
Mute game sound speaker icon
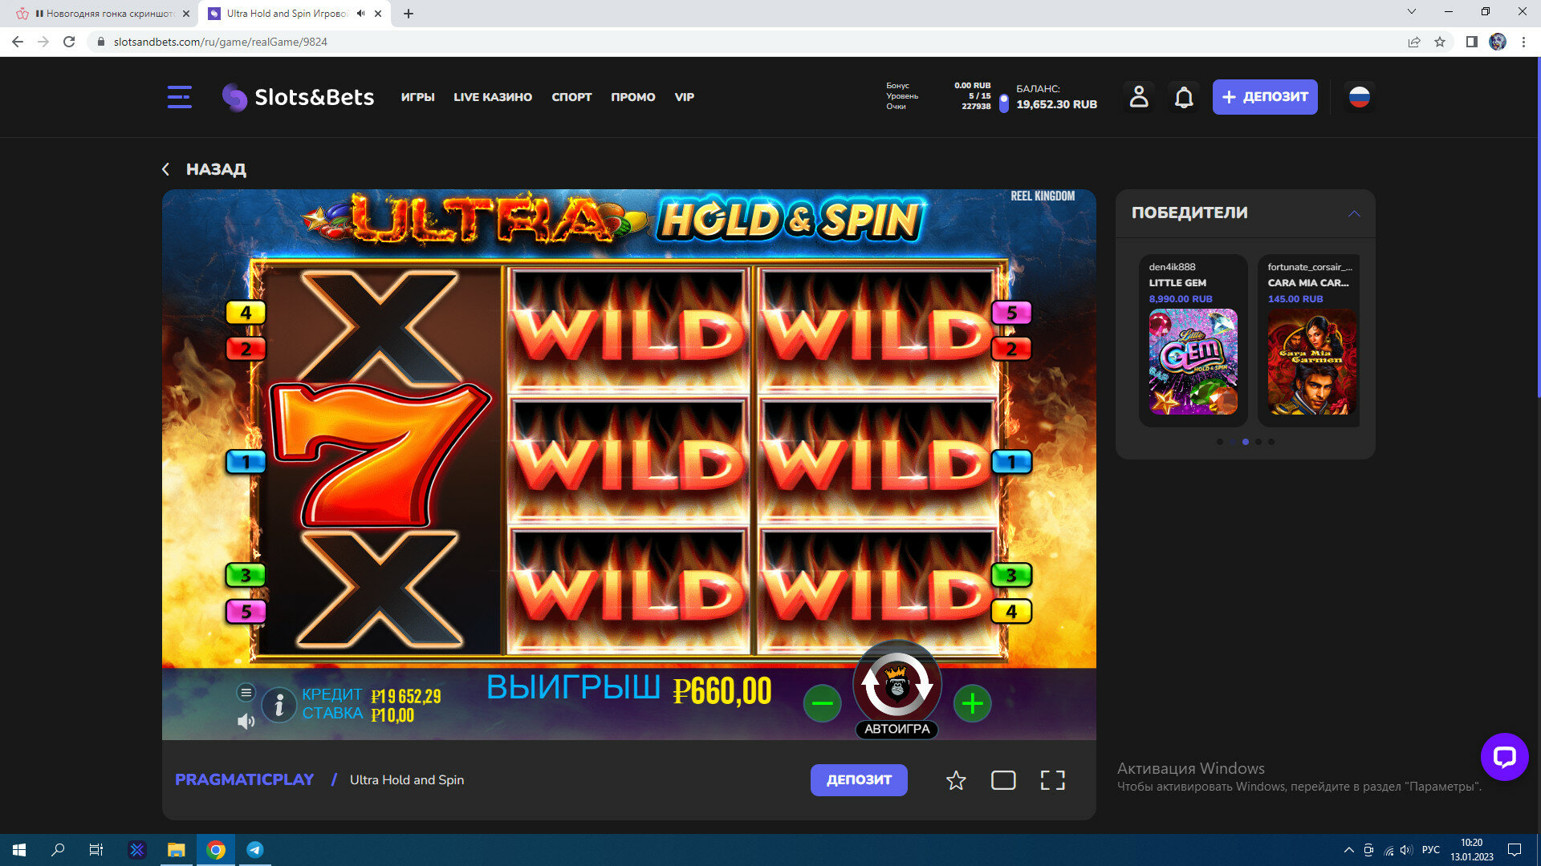[246, 722]
